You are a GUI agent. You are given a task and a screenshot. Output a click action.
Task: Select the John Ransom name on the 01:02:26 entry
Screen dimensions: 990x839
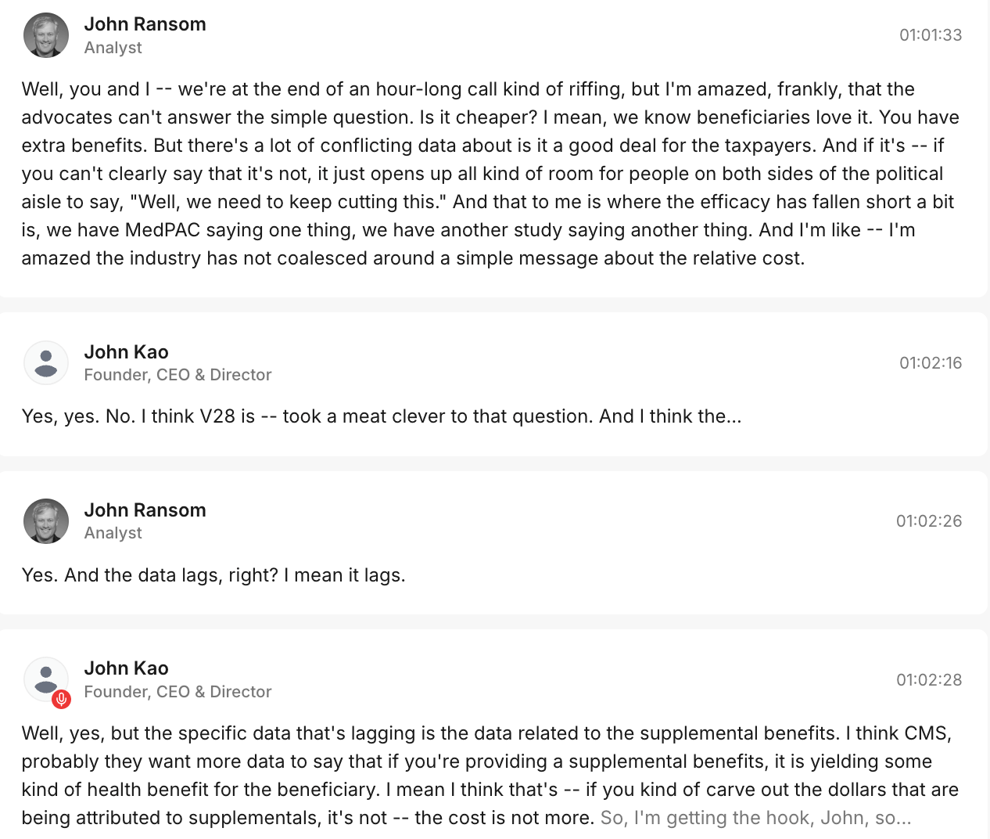[x=145, y=510]
